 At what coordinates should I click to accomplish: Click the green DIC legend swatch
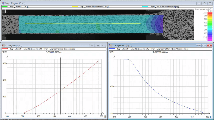pyautogui.click(x=5, y=6)
